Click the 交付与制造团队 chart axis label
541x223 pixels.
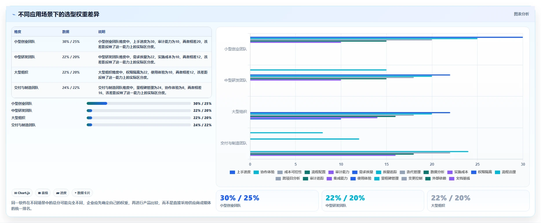(234, 143)
